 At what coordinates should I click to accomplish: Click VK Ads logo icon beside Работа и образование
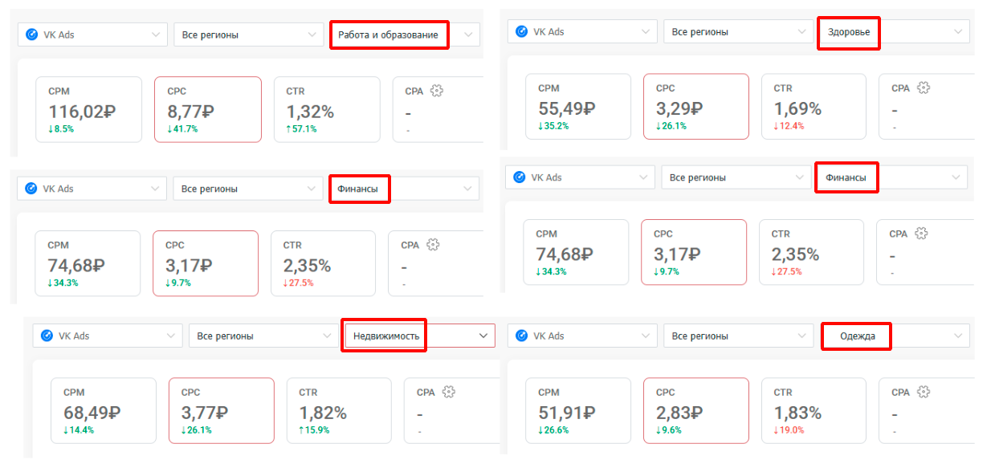point(32,35)
